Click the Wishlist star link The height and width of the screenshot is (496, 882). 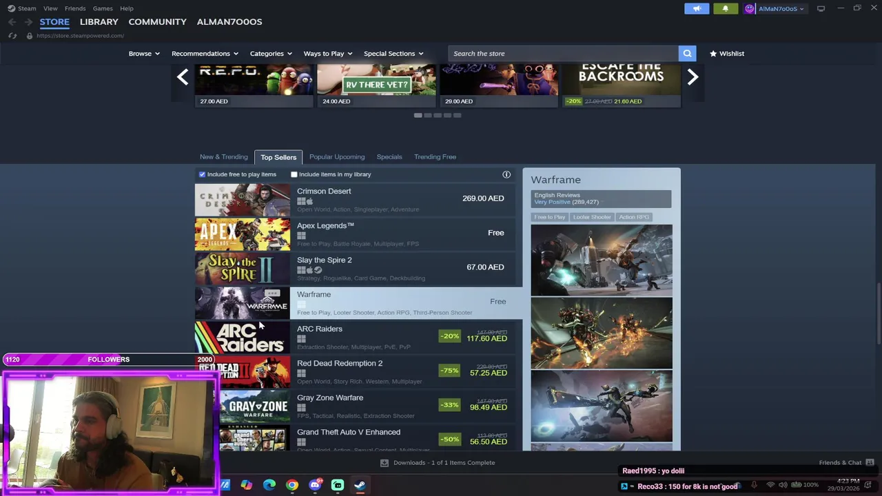click(x=727, y=53)
